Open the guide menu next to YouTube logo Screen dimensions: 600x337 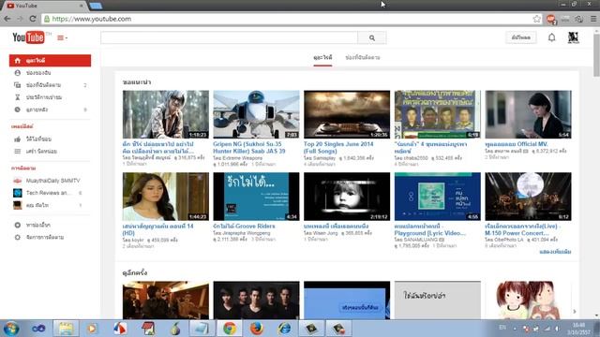(62, 37)
